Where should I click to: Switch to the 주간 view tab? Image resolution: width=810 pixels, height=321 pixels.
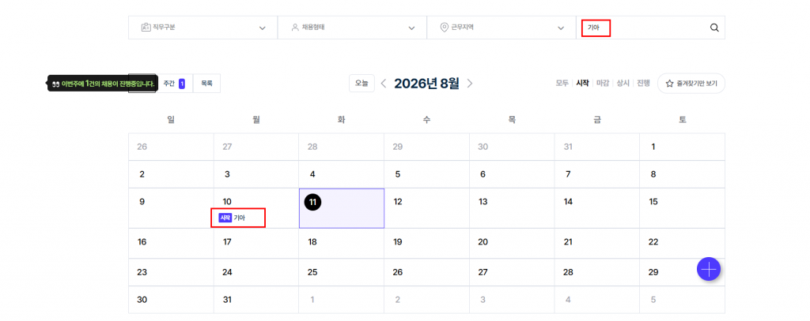(174, 84)
